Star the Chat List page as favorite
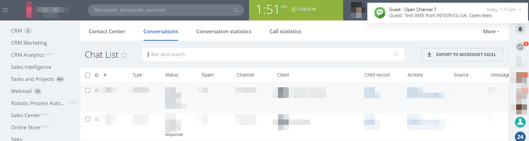529x141 pixels. click(x=124, y=55)
